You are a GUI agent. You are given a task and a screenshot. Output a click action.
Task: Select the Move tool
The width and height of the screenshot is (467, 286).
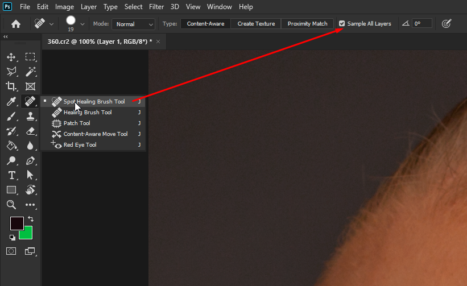11,57
